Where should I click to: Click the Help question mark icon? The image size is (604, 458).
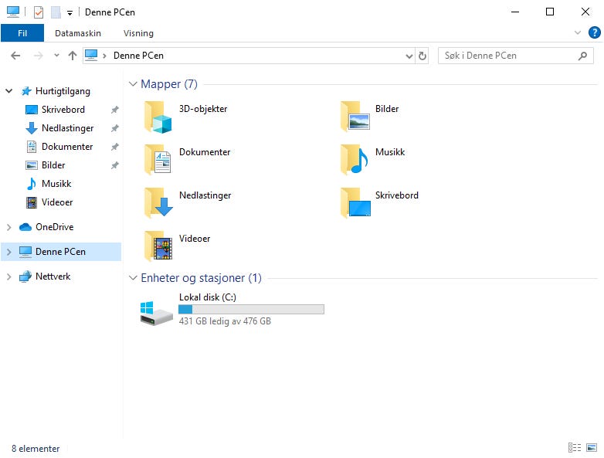(x=594, y=32)
